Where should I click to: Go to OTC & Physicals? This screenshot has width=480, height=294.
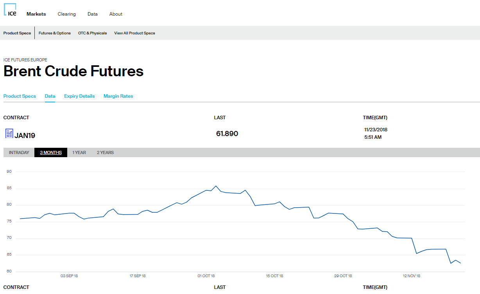(x=92, y=33)
